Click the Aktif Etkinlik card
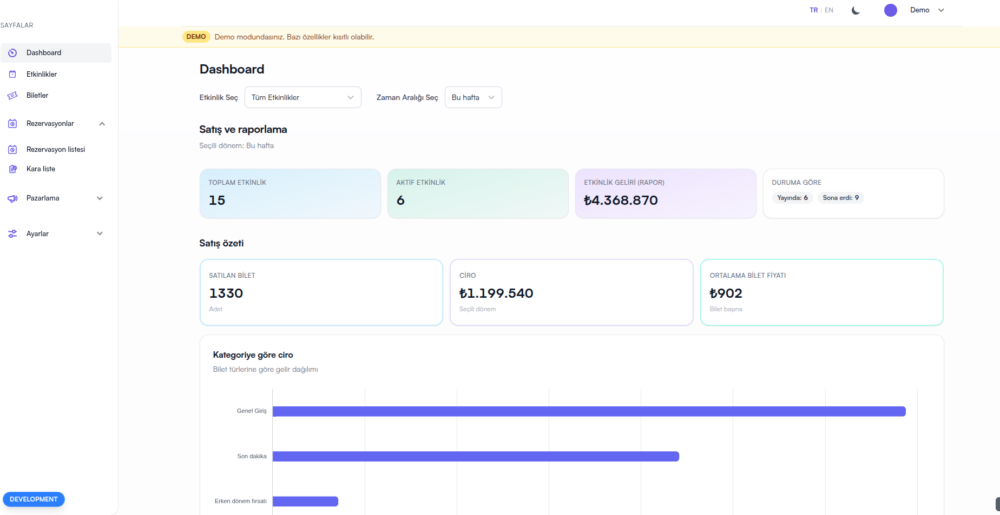Image resolution: width=1000 pixels, height=515 pixels. click(478, 193)
